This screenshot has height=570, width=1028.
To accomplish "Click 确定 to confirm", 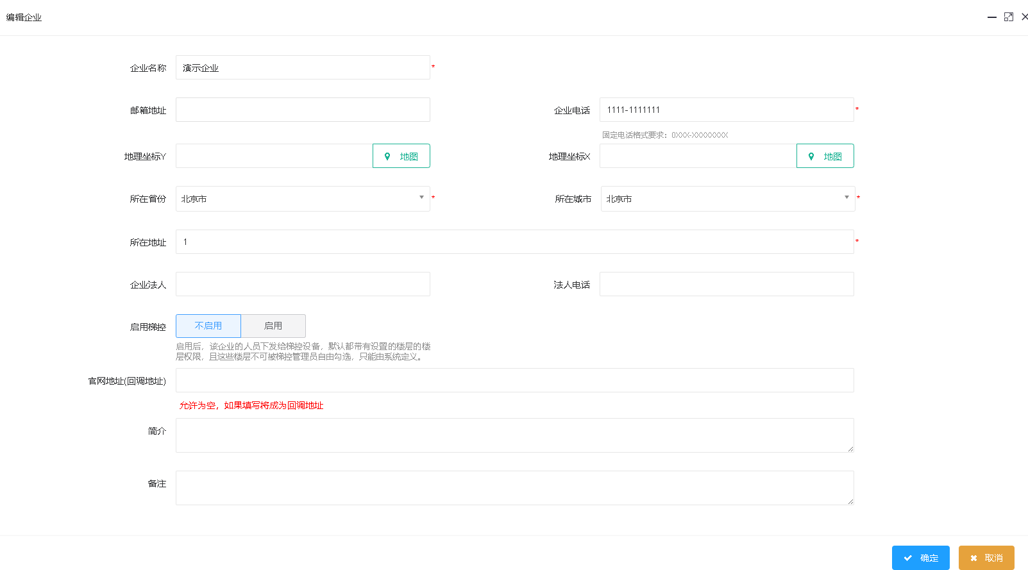I will click(x=921, y=558).
